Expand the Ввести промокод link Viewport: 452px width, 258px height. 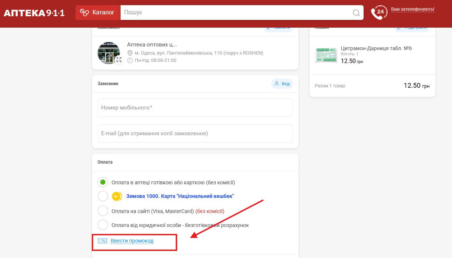(x=132, y=241)
